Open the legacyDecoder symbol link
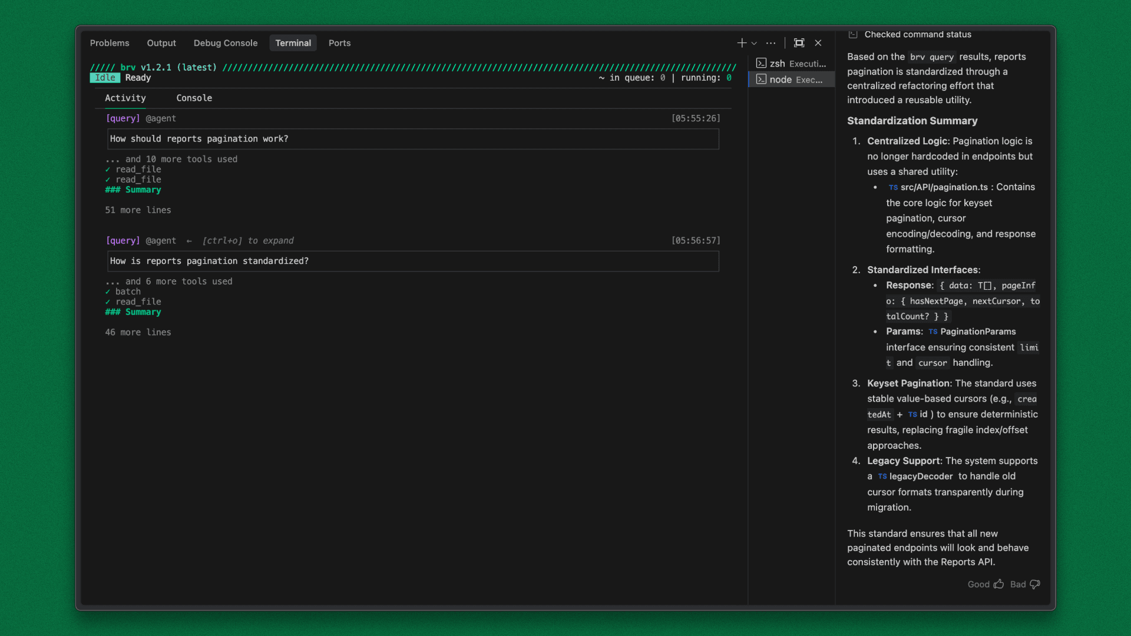Image resolution: width=1131 pixels, height=636 pixels. click(x=921, y=476)
